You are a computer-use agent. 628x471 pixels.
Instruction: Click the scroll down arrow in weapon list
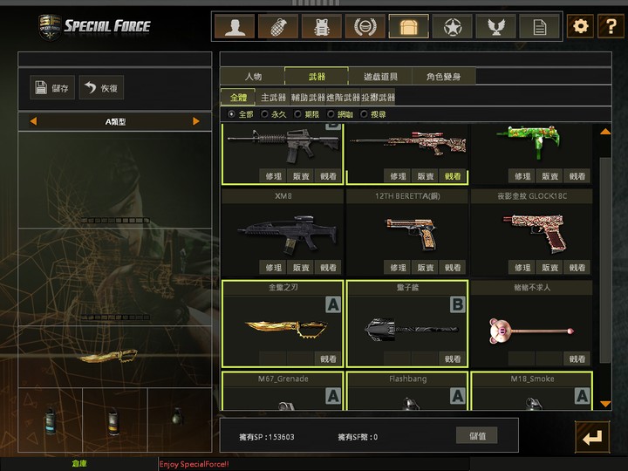(605, 404)
